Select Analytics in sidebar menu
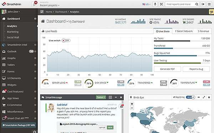 pos(12,26)
